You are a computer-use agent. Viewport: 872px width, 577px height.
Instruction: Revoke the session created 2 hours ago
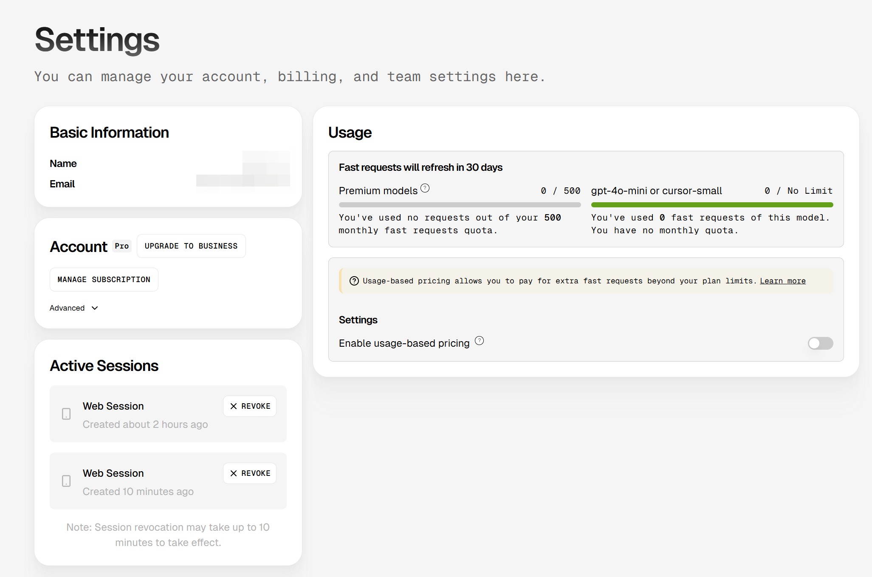(250, 406)
